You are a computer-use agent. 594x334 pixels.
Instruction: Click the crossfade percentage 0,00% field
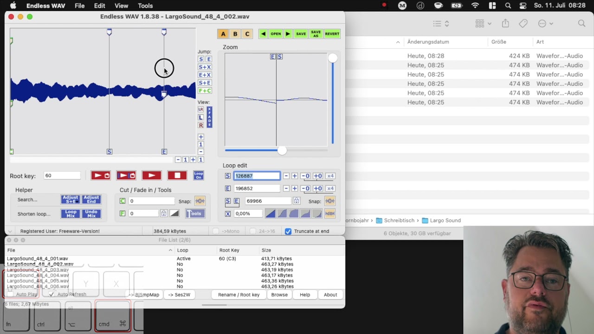coord(248,213)
